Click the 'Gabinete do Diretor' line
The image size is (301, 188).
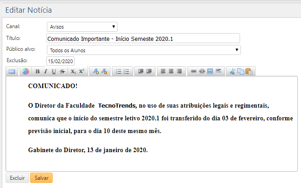(x=88, y=150)
